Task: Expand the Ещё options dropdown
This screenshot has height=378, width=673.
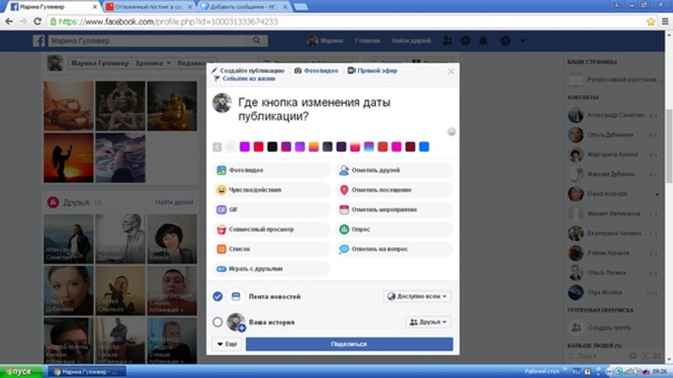Action: pyautogui.click(x=225, y=344)
